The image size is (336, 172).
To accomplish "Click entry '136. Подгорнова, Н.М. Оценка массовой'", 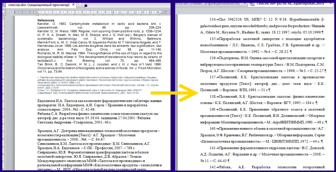I will pos(267,58).
